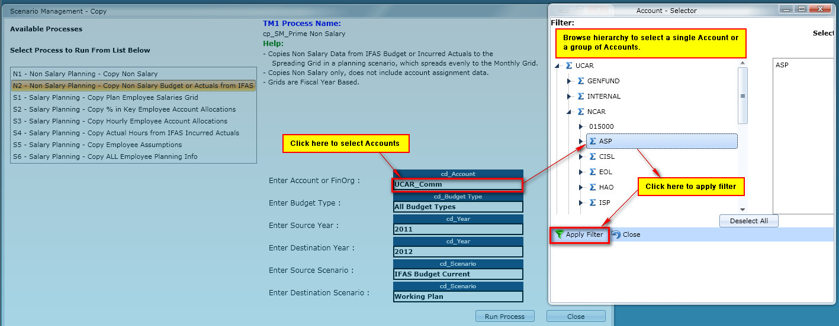
Task: Collapse the NCAR tree node
Action: pos(570,112)
